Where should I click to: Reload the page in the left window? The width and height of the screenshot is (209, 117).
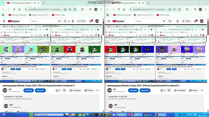pos(14,9)
